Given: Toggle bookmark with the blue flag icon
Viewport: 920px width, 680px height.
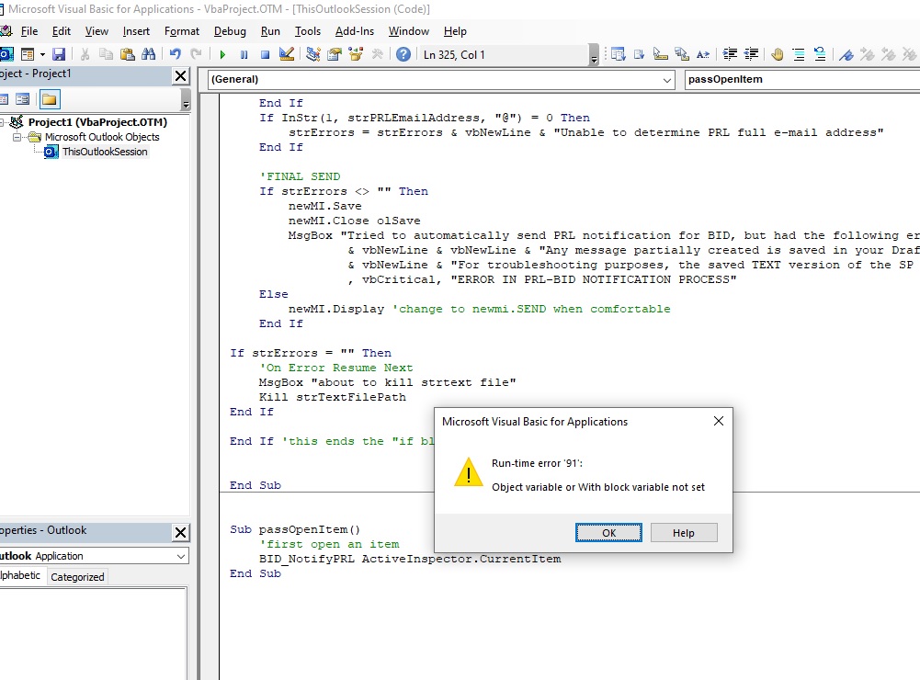Looking at the screenshot, I should tap(846, 55).
